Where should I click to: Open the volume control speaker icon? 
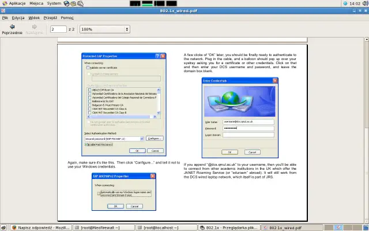366,3
